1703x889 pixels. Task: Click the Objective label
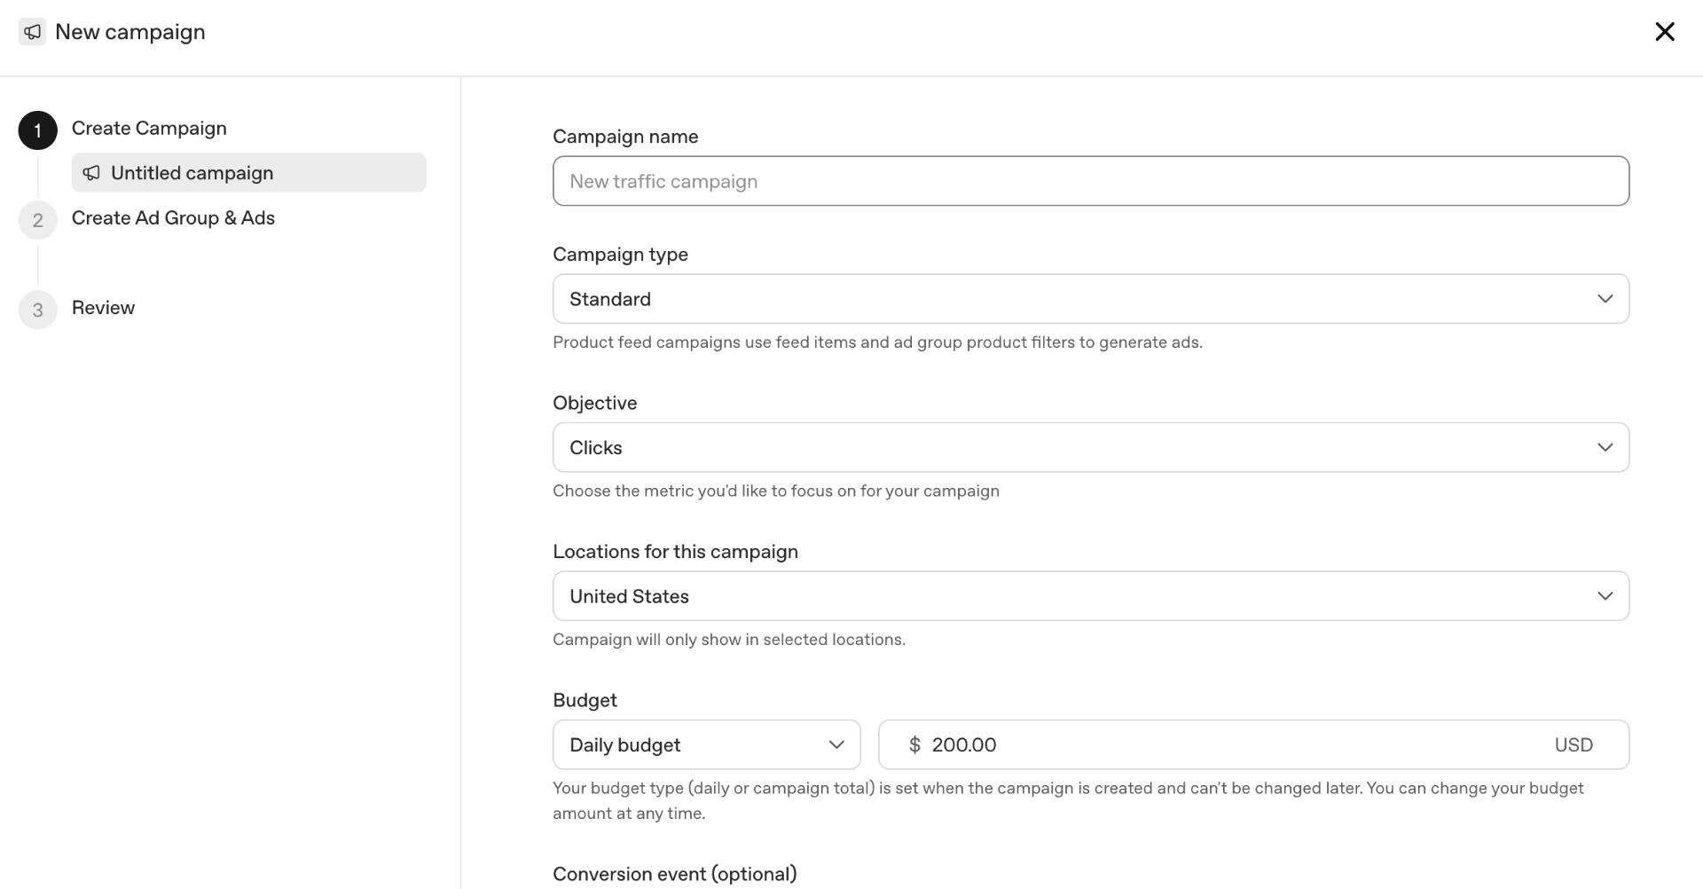click(x=595, y=403)
